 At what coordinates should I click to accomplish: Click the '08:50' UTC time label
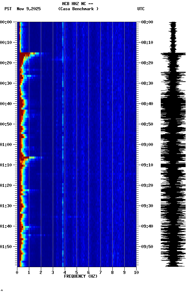147,124
